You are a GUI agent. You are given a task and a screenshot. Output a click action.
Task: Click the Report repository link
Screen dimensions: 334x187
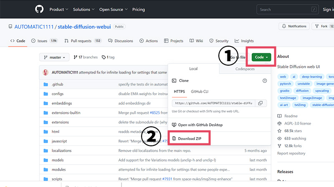pos(291,153)
